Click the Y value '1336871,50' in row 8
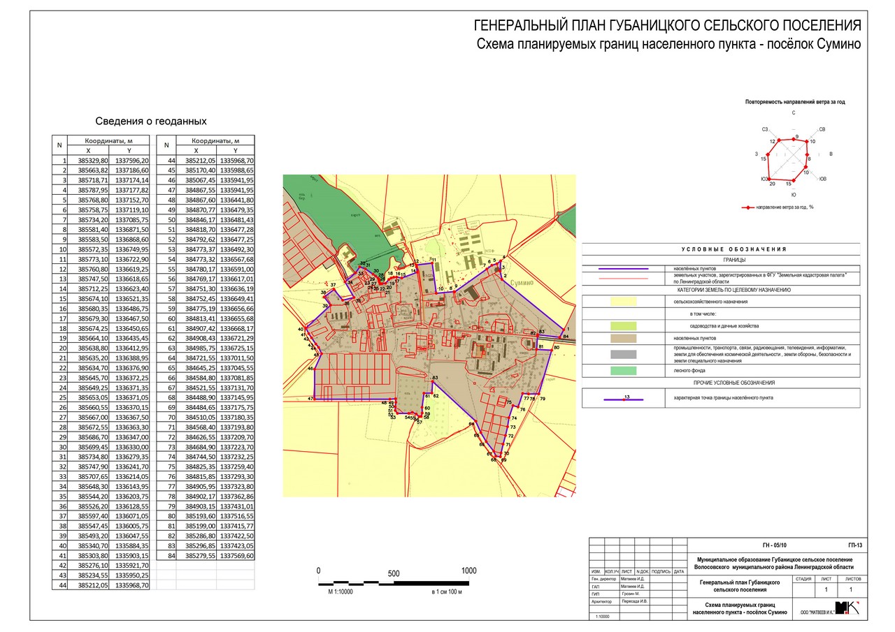 coord(132,228)
